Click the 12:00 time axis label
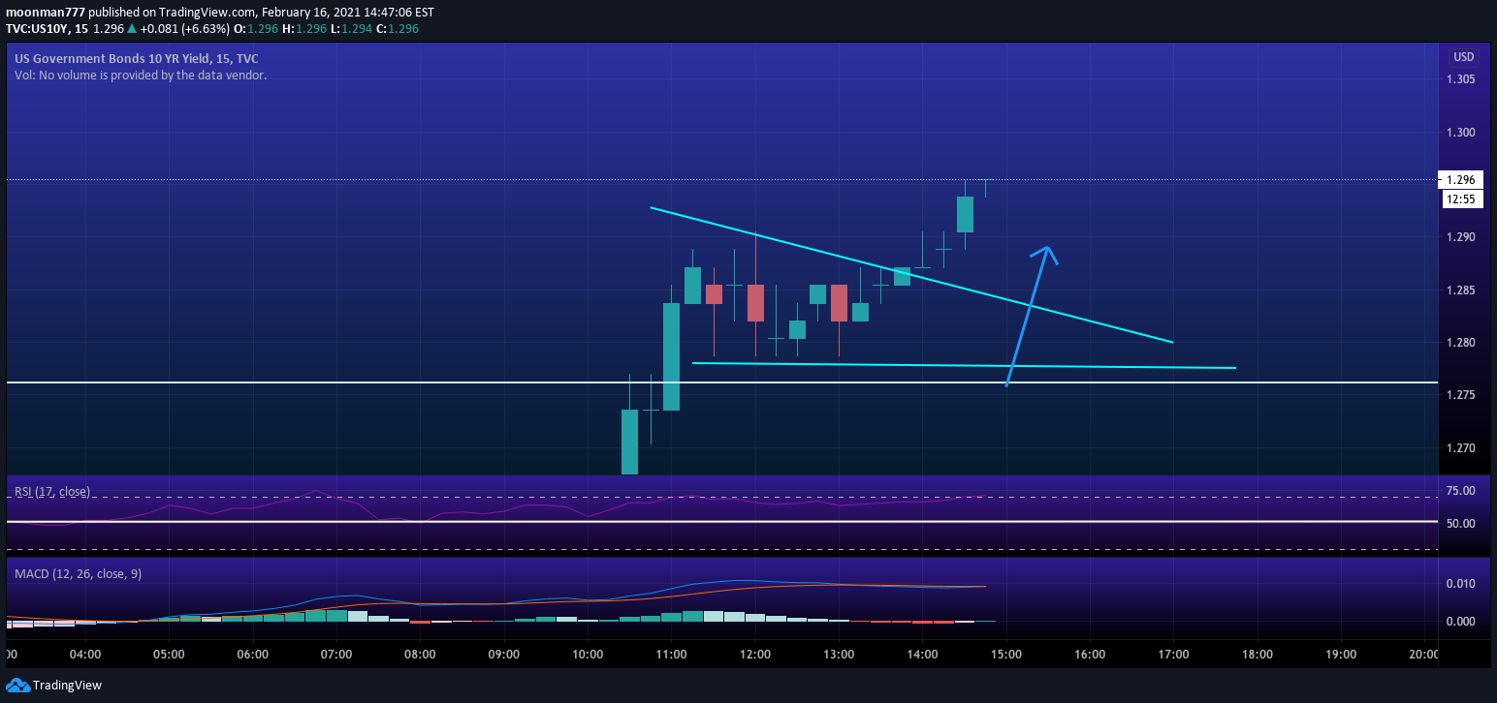Viewport: 1497px width, 703px height. coord(755,655)
